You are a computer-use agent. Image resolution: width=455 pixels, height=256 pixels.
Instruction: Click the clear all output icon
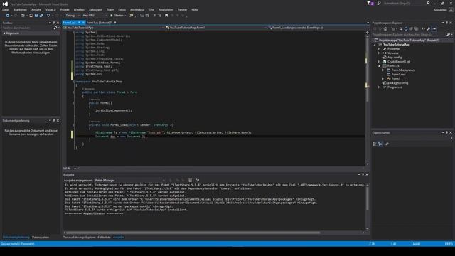click(190, 180)
